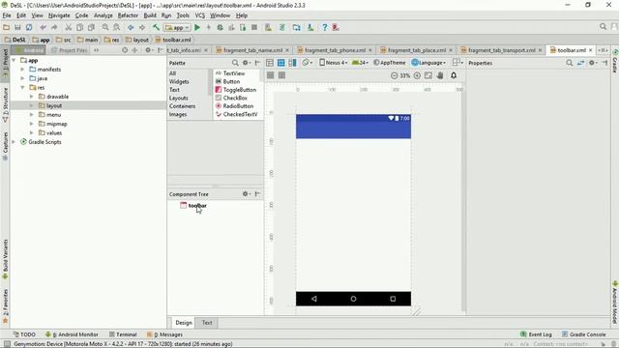Open the Build menu

150,15
